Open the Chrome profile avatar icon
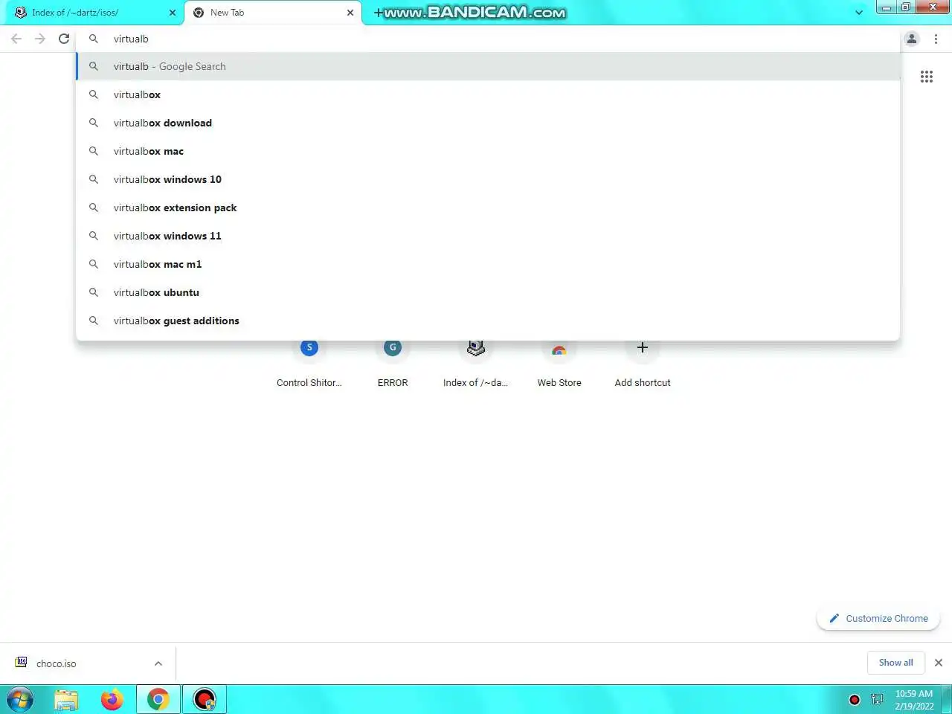Screen dimensions: 952x714 click(x=912, y=39)
